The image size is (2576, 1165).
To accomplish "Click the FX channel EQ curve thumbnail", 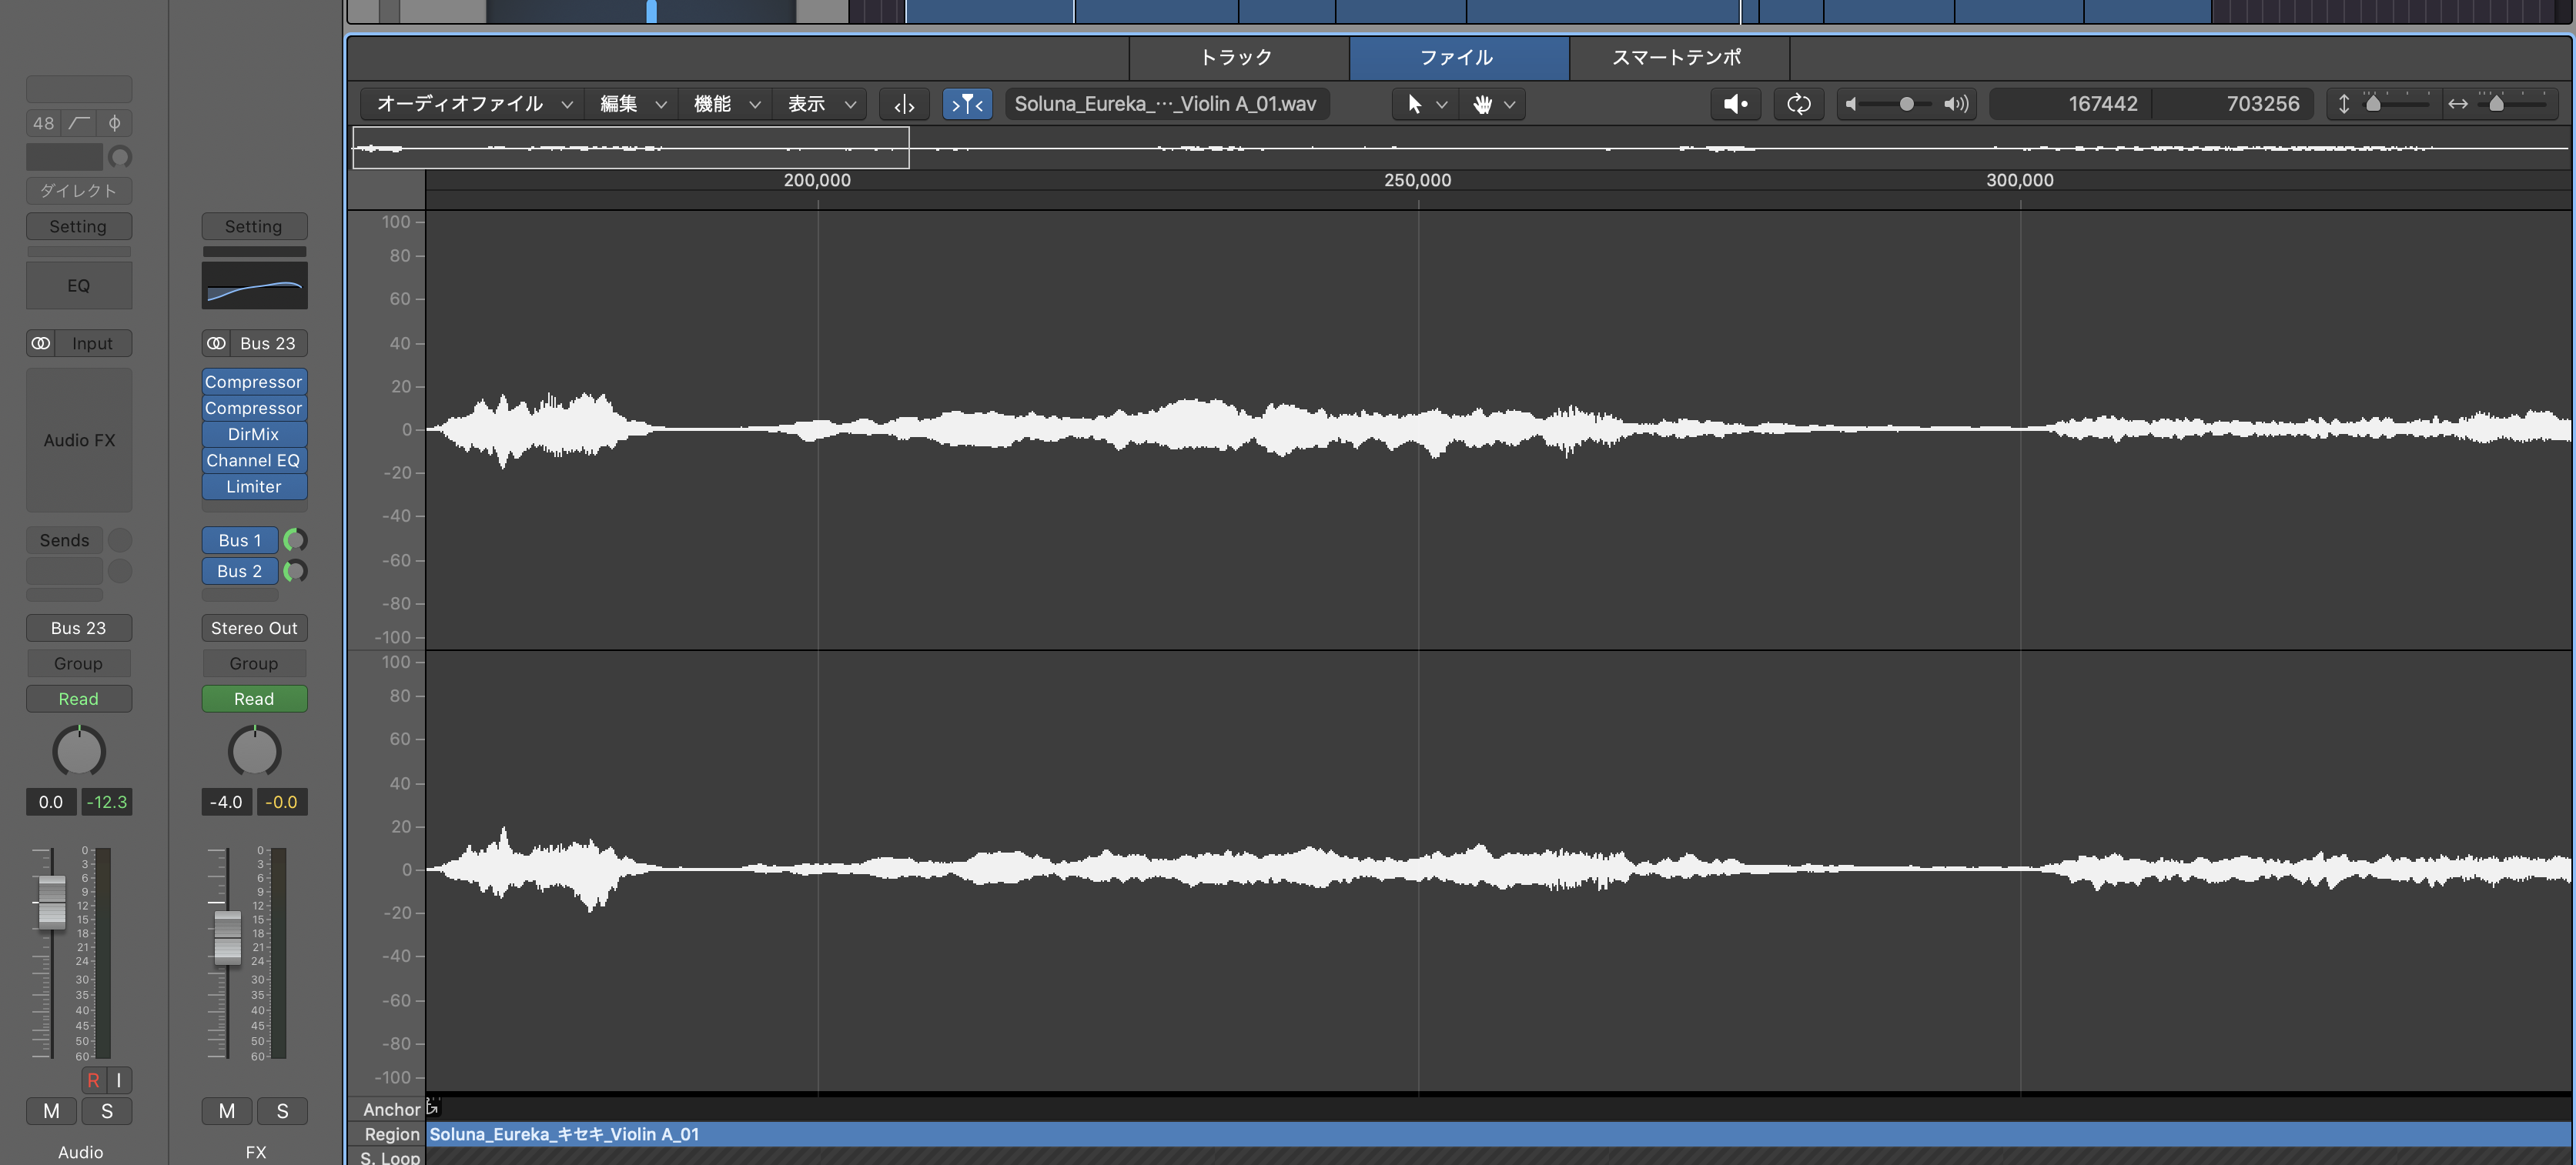I will [254, 285].
